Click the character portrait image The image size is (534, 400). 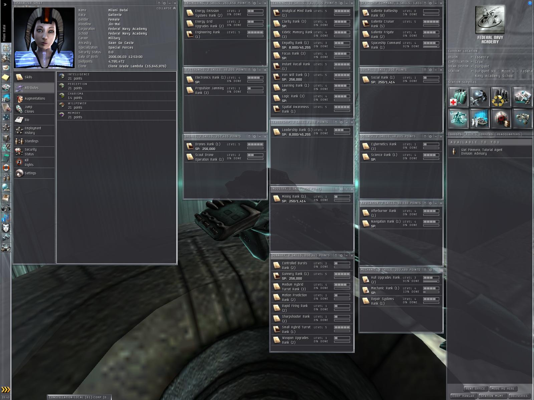[44, 37]
